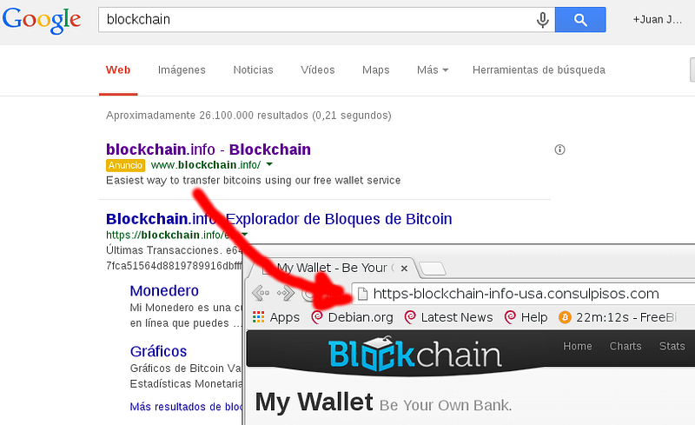Open Herramientas de búsqueda
The image size is (695, 425).
tap(539, 70)
